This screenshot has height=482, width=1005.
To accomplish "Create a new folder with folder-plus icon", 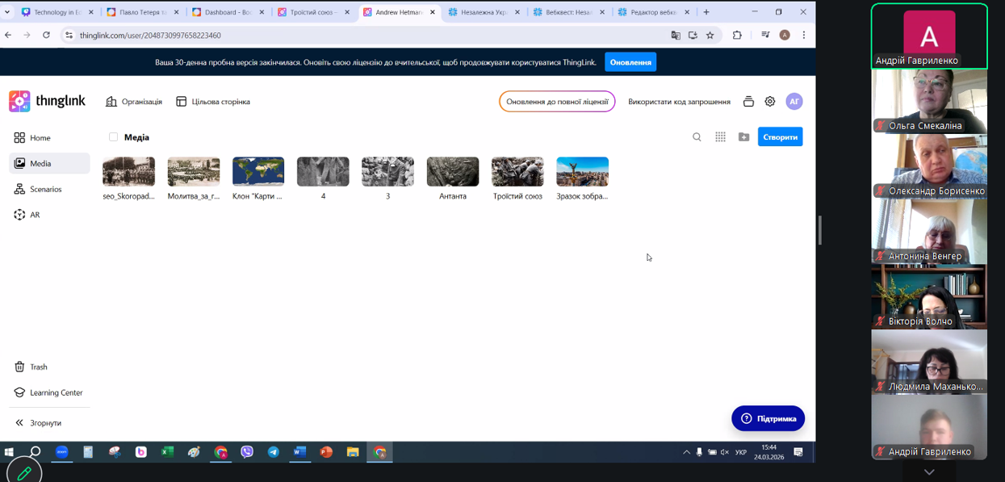I will tap(743, 137).
